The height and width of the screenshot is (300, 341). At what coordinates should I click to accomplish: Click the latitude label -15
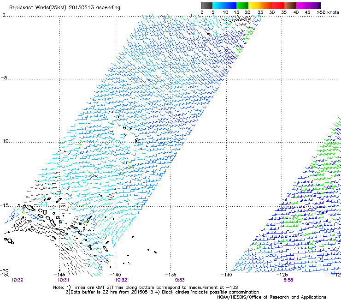[x=4, y=205]
